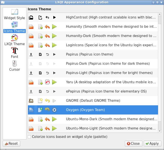Image resolution: width=164 pixels, height=150 pixels.
Task: Click the Reset button
Action: [x=11, y=143]
